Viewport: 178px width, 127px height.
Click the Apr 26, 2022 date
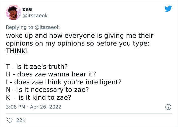[x=46, y=107]
